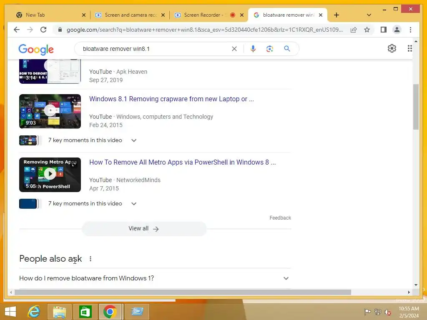Open a new tab with plus button

337,15
